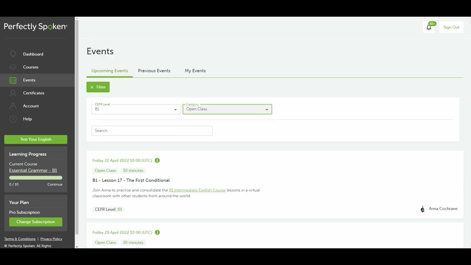Click Anna Cochrane's avatar image

(x=422, y=209)
